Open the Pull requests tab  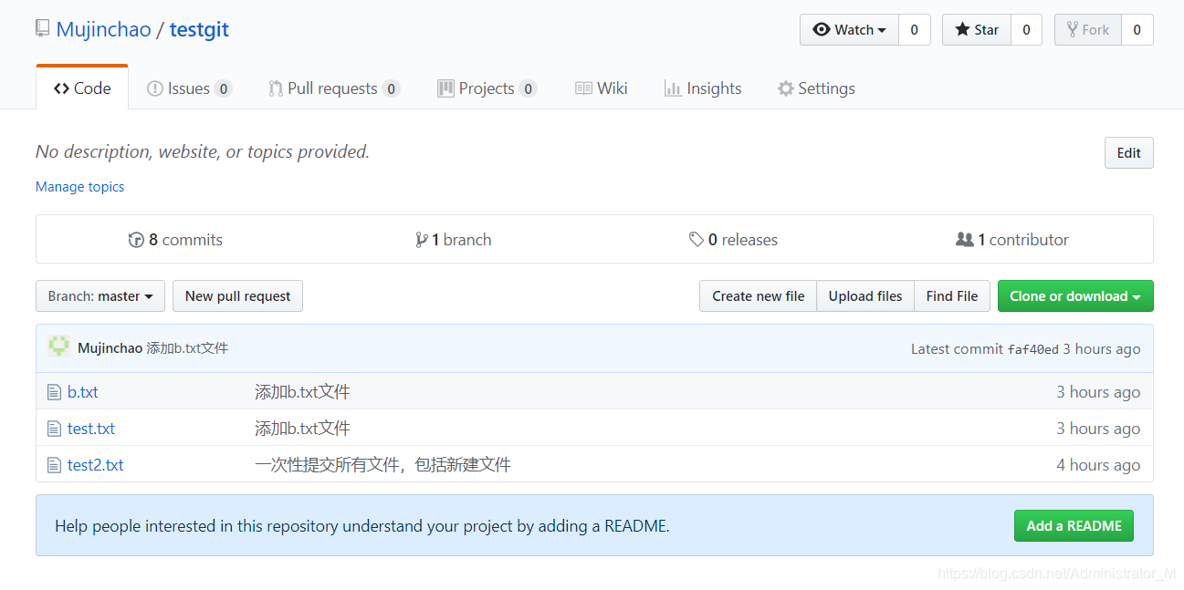tap(334, 88)
